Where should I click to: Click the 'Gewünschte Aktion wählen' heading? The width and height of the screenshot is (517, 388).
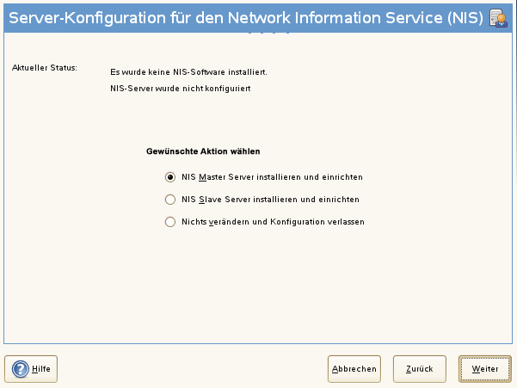[x=203, y=151]
